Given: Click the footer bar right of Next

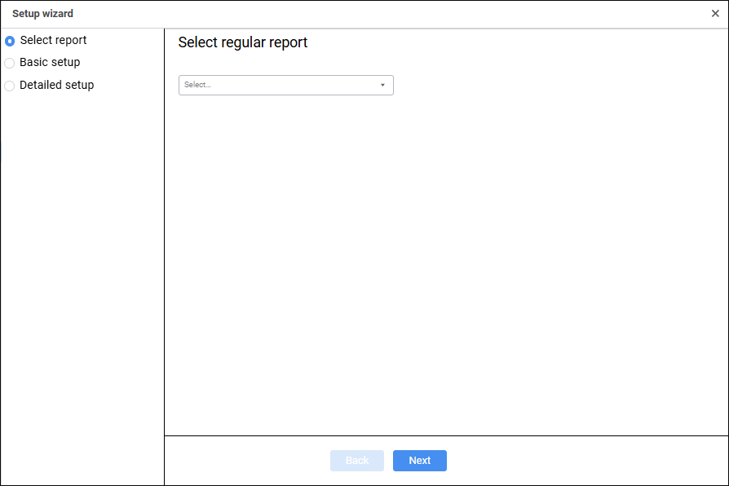Looking at the screenshot, I should tap(587, 461).
